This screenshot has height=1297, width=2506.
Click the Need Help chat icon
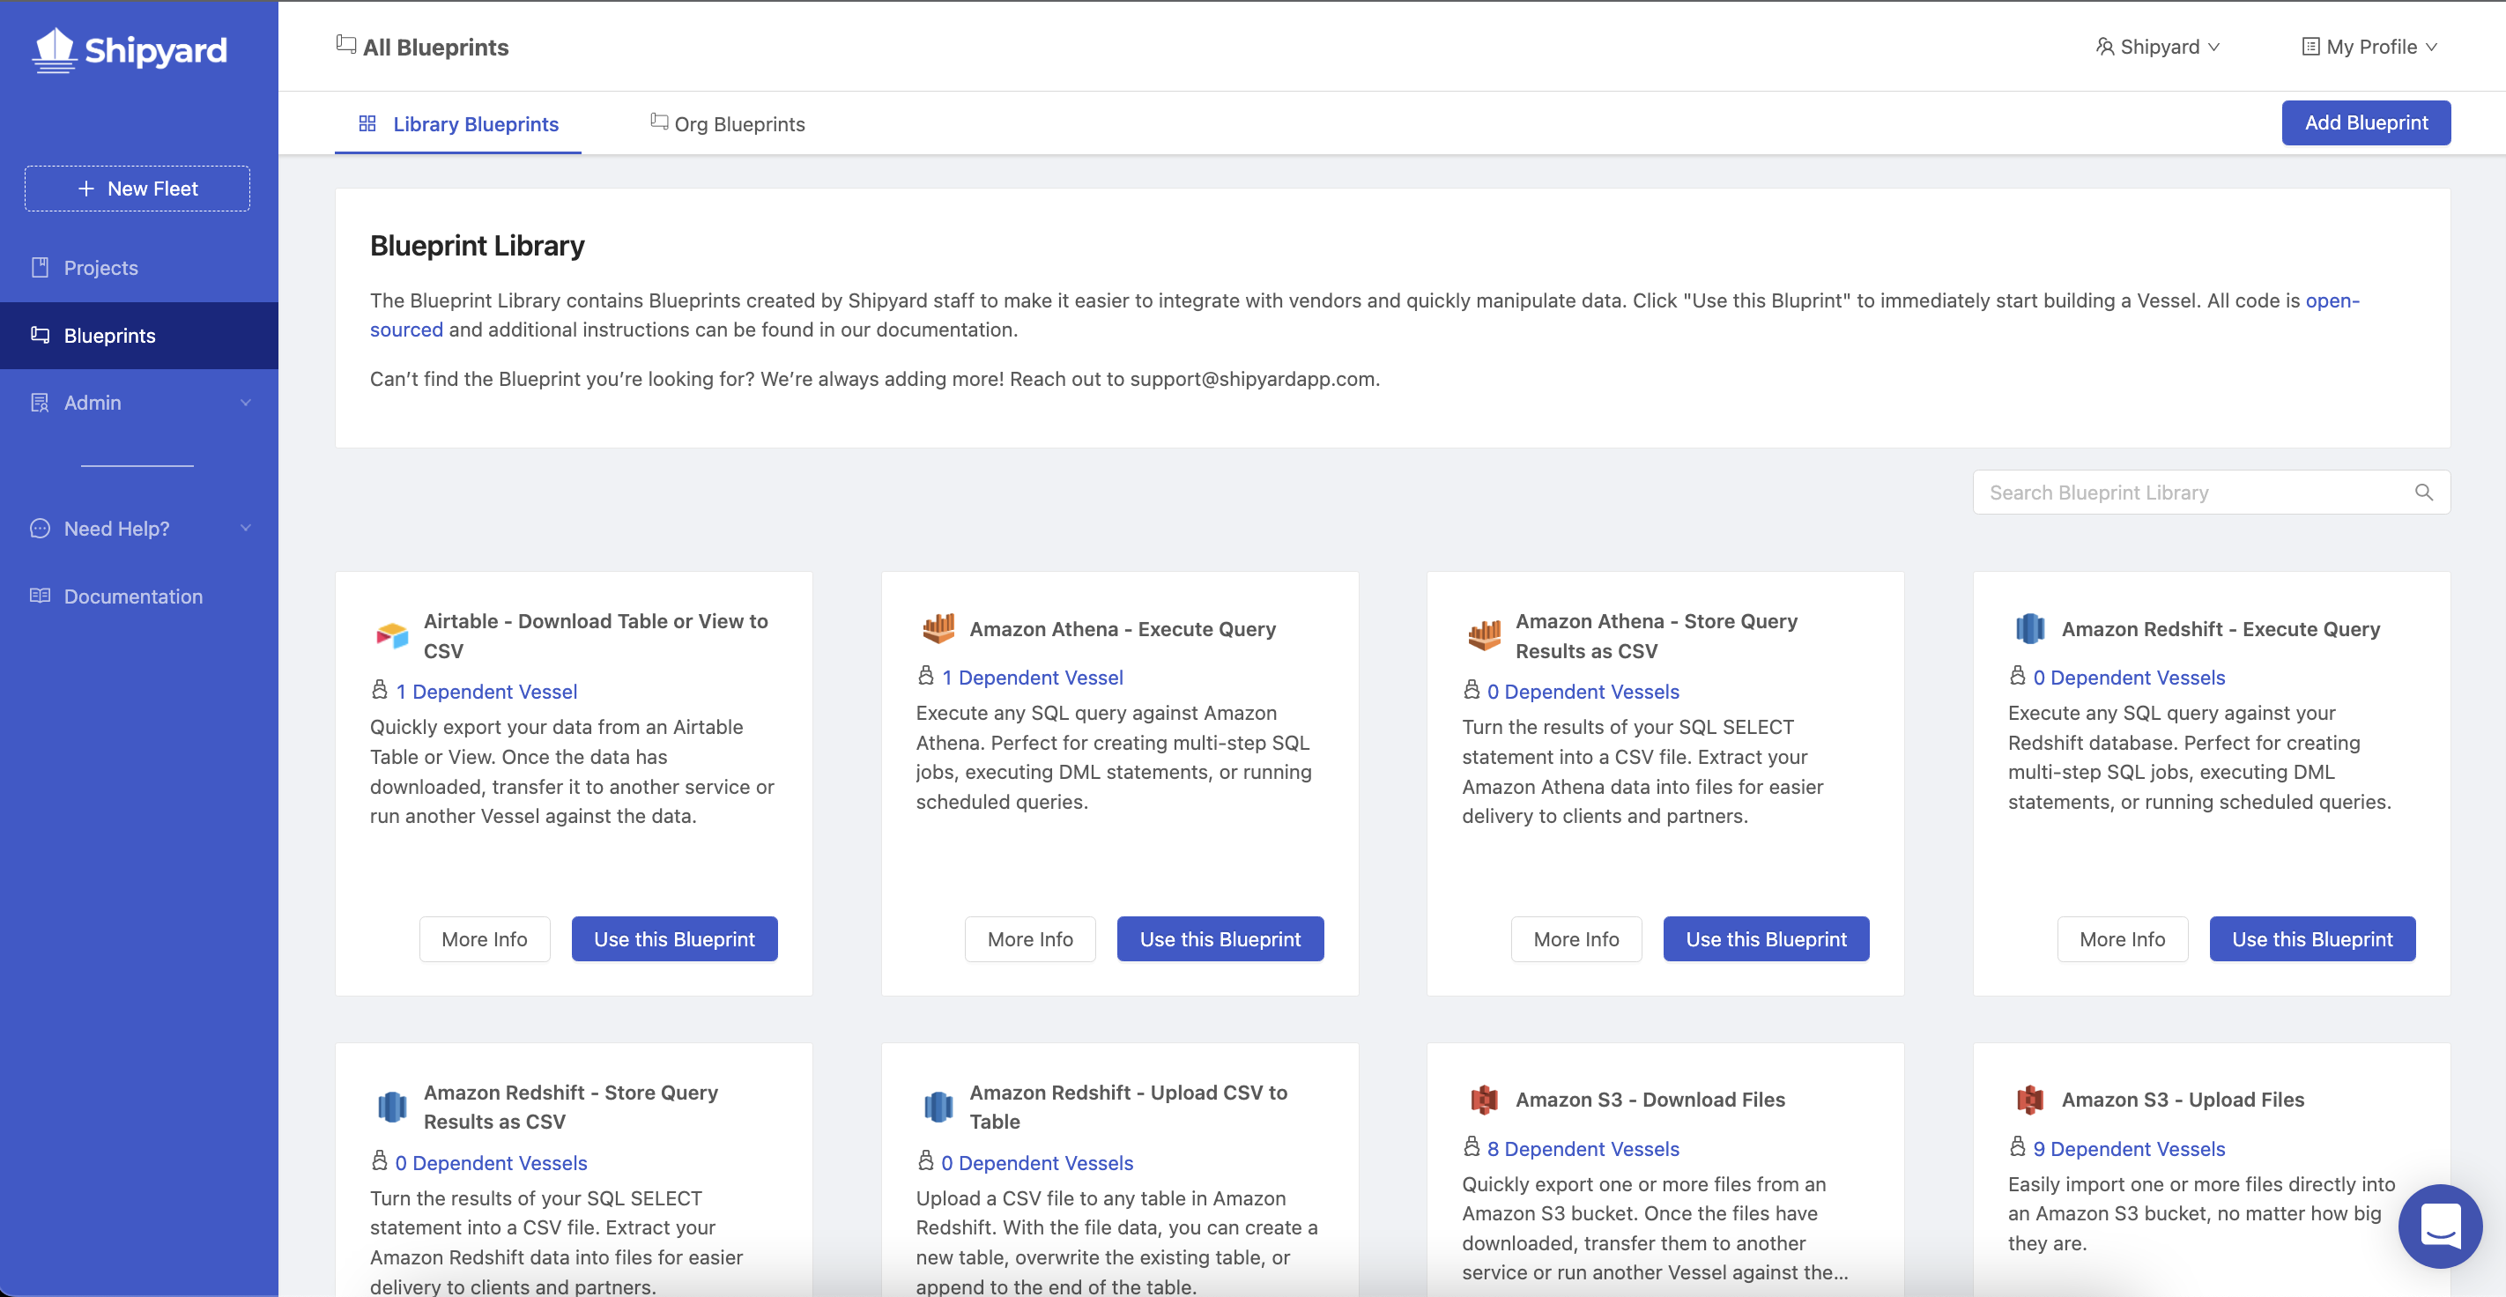coord(40,529)
